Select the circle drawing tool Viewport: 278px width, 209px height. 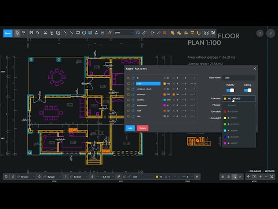pos(84,33)
